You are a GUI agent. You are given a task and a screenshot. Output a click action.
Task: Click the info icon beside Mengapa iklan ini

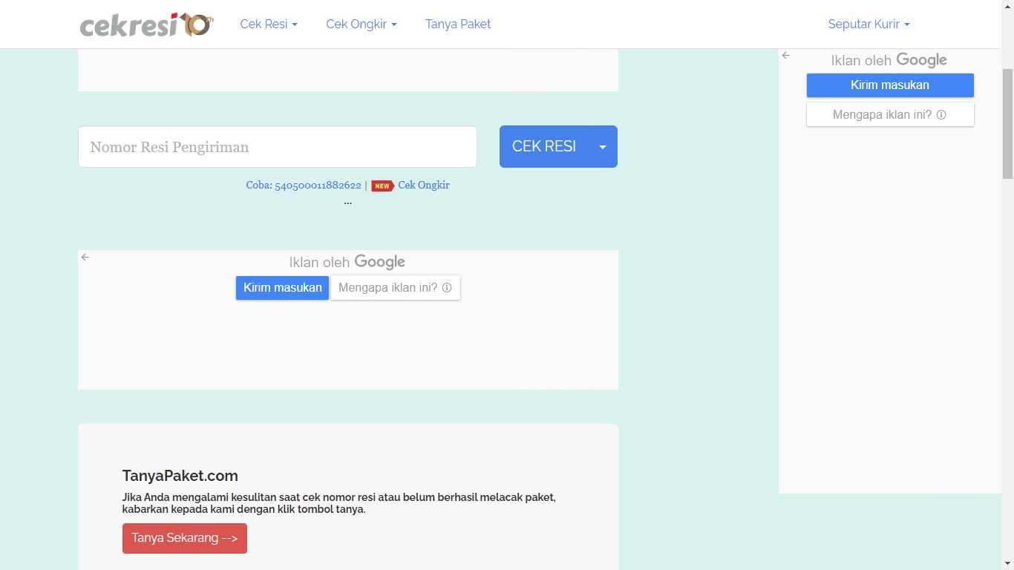(x=447, y=287)
